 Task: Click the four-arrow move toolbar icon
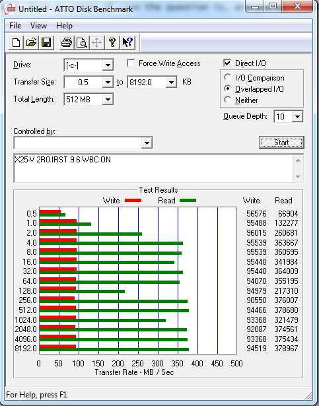click(97, 42)
